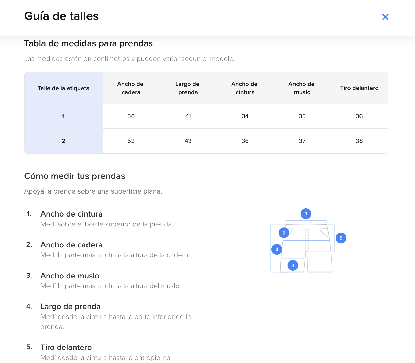Screen dimensions: 415x363
Task: Click the 'Guía de talles' title
Action: point(61,16)
